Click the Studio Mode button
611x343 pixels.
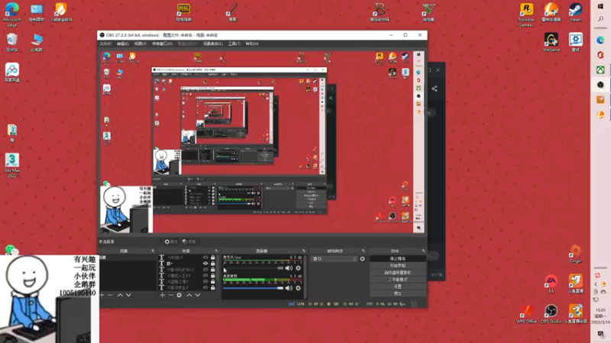pos(397,280)
